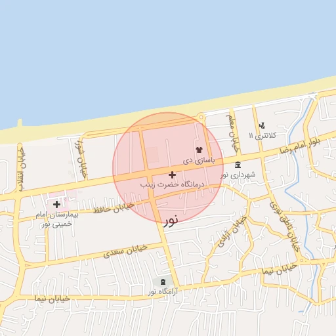
Task: Select the کلانتری ۱۱ police station icon
Action: 262,126
